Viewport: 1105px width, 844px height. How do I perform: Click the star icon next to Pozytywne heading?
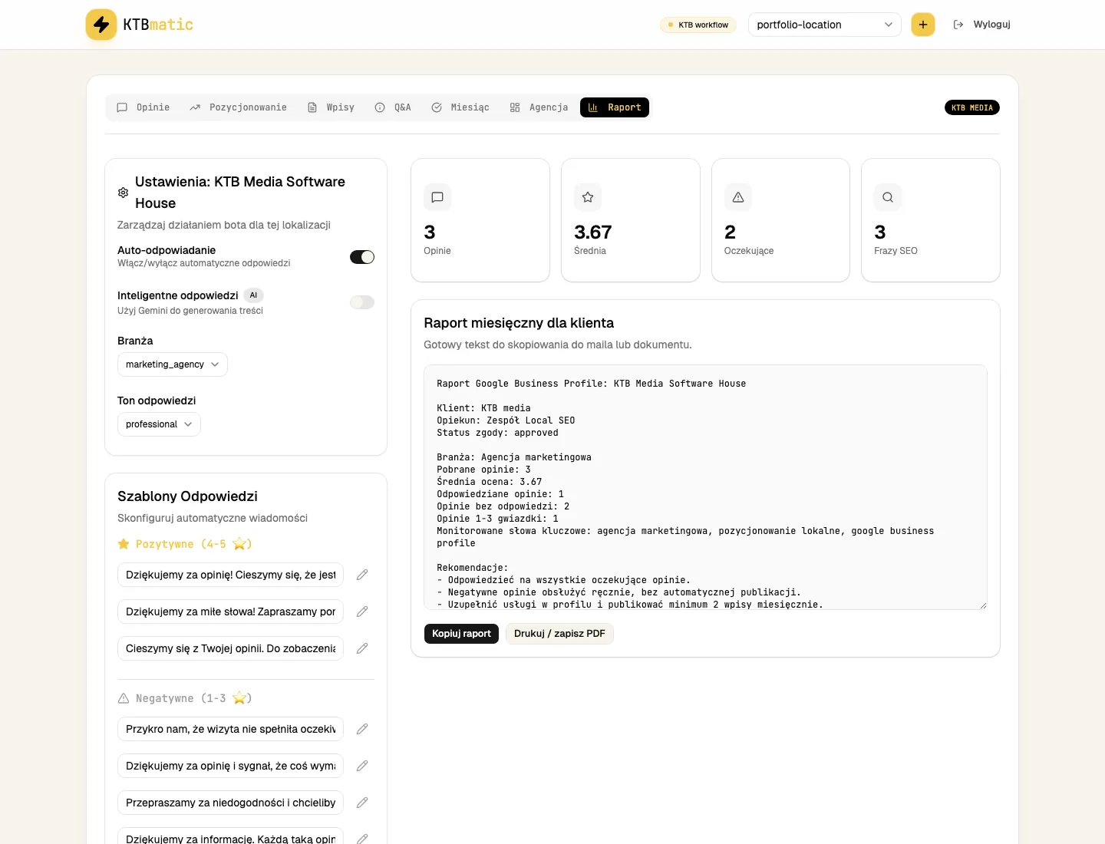(124, 544)
